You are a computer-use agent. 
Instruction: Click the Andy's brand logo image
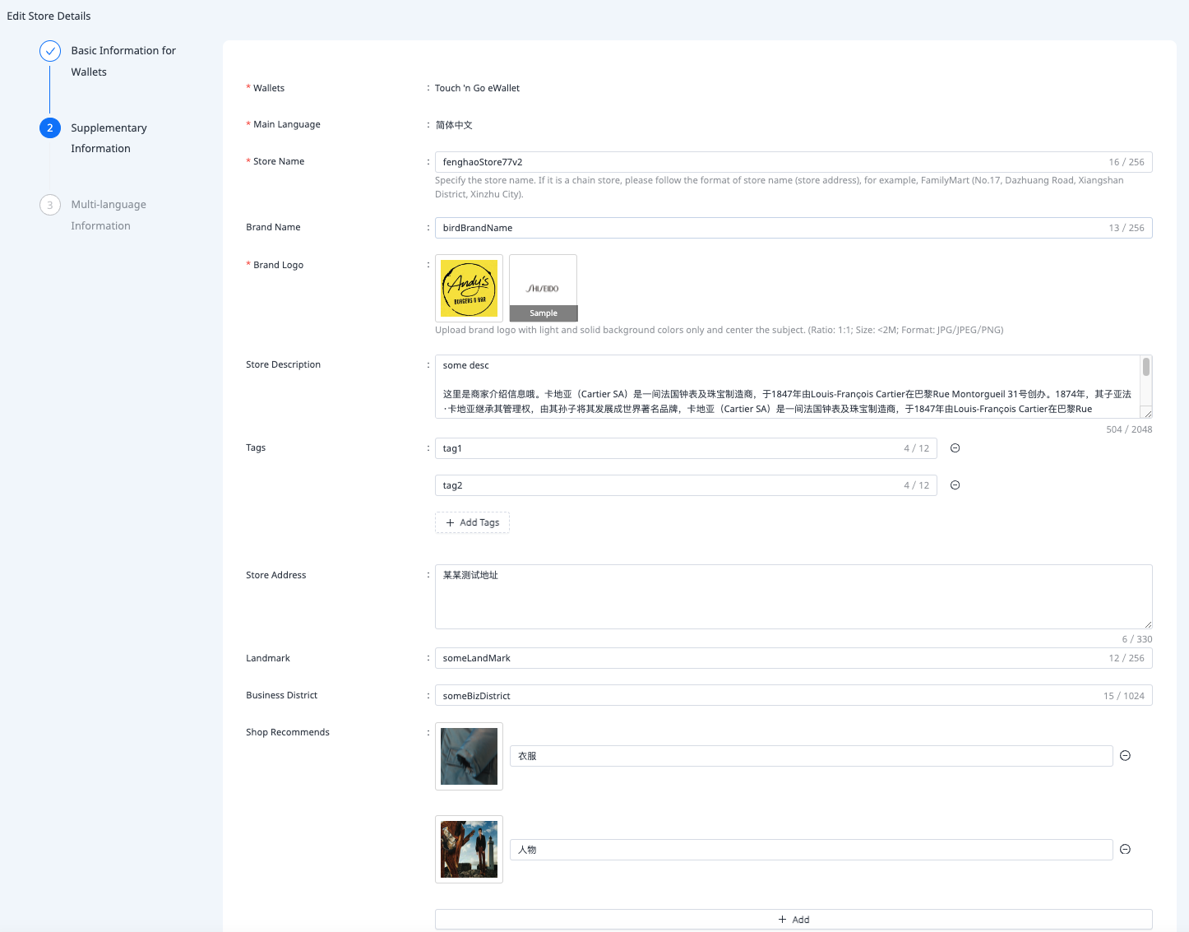tap(469, 288)
